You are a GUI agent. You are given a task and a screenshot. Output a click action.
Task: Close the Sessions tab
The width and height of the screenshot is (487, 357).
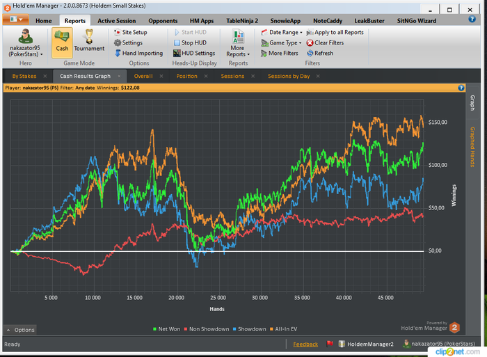tap(253, 76)
